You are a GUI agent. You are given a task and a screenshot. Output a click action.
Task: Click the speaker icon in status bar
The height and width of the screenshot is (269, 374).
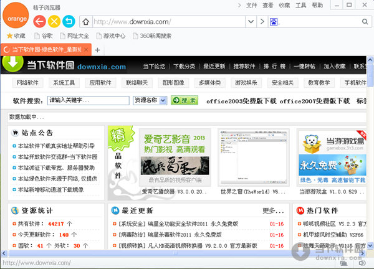[x=362, y=263]
